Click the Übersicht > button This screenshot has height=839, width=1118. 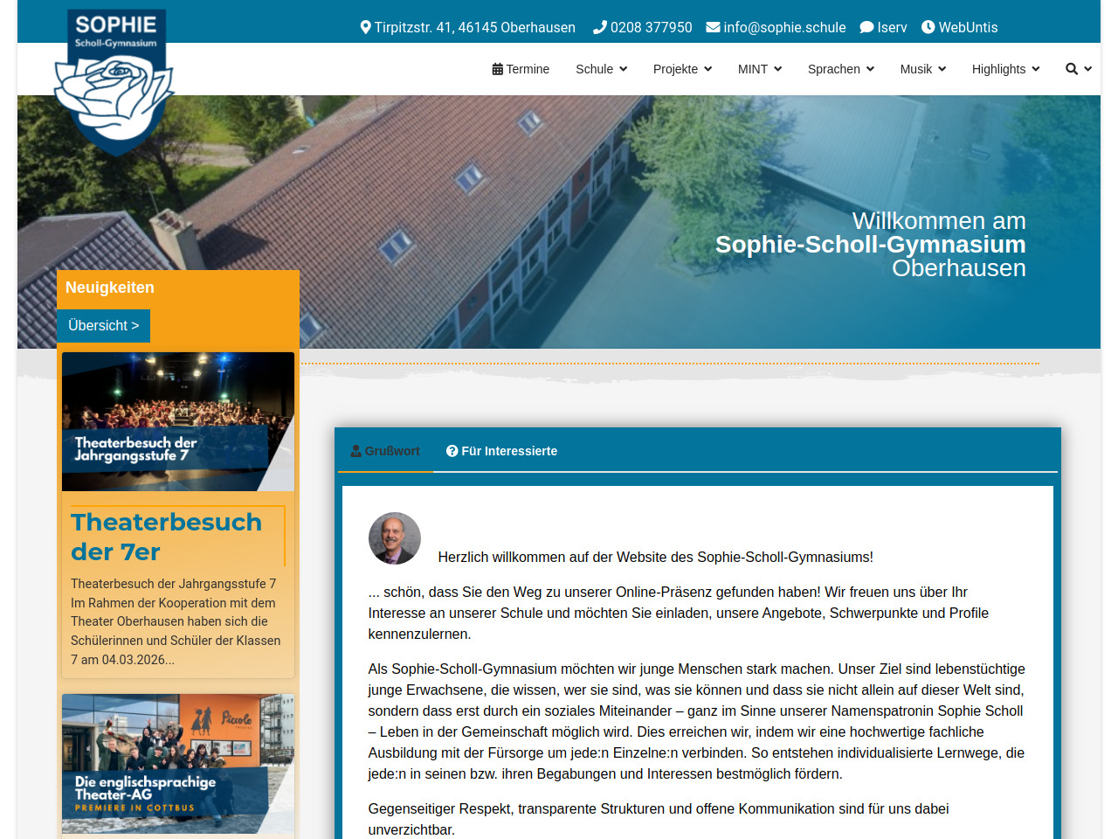pyautogui.click(x=103, y=325)
